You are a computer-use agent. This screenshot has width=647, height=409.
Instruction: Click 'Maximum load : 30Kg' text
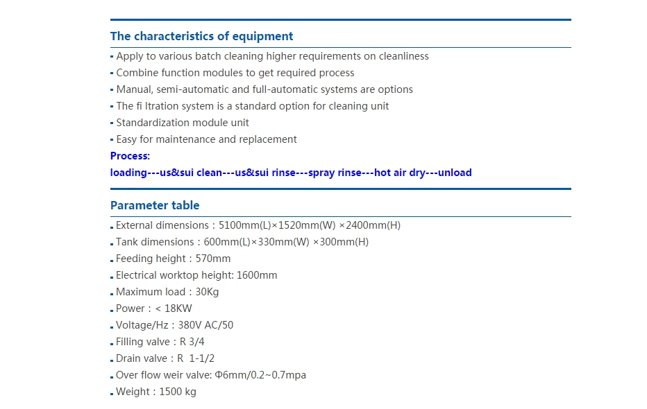pyautogui.click(x=167, y=292)
